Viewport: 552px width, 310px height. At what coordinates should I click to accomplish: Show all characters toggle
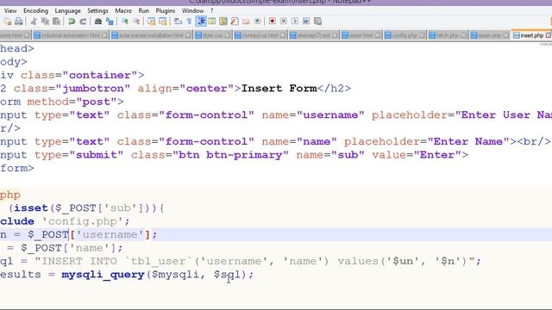click(x=190, y=22)
